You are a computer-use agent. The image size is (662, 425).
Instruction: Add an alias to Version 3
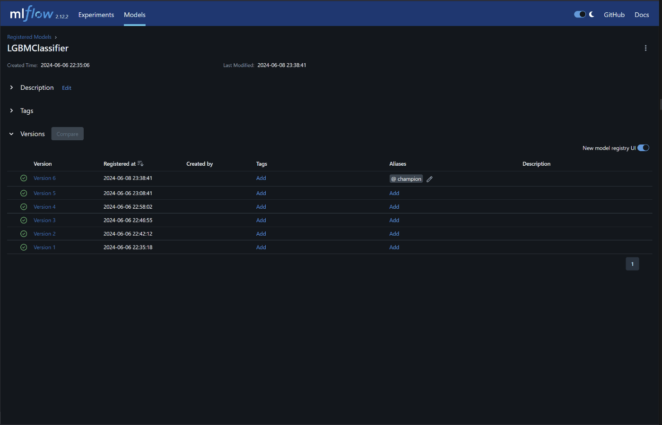394,220
